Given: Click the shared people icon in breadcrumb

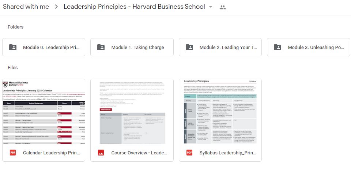Looking at the screenshot, I should point(222,7).
